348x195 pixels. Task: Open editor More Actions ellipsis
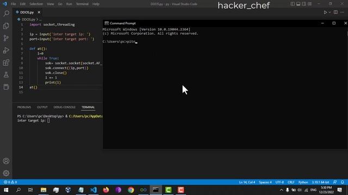tap(342, 12)
